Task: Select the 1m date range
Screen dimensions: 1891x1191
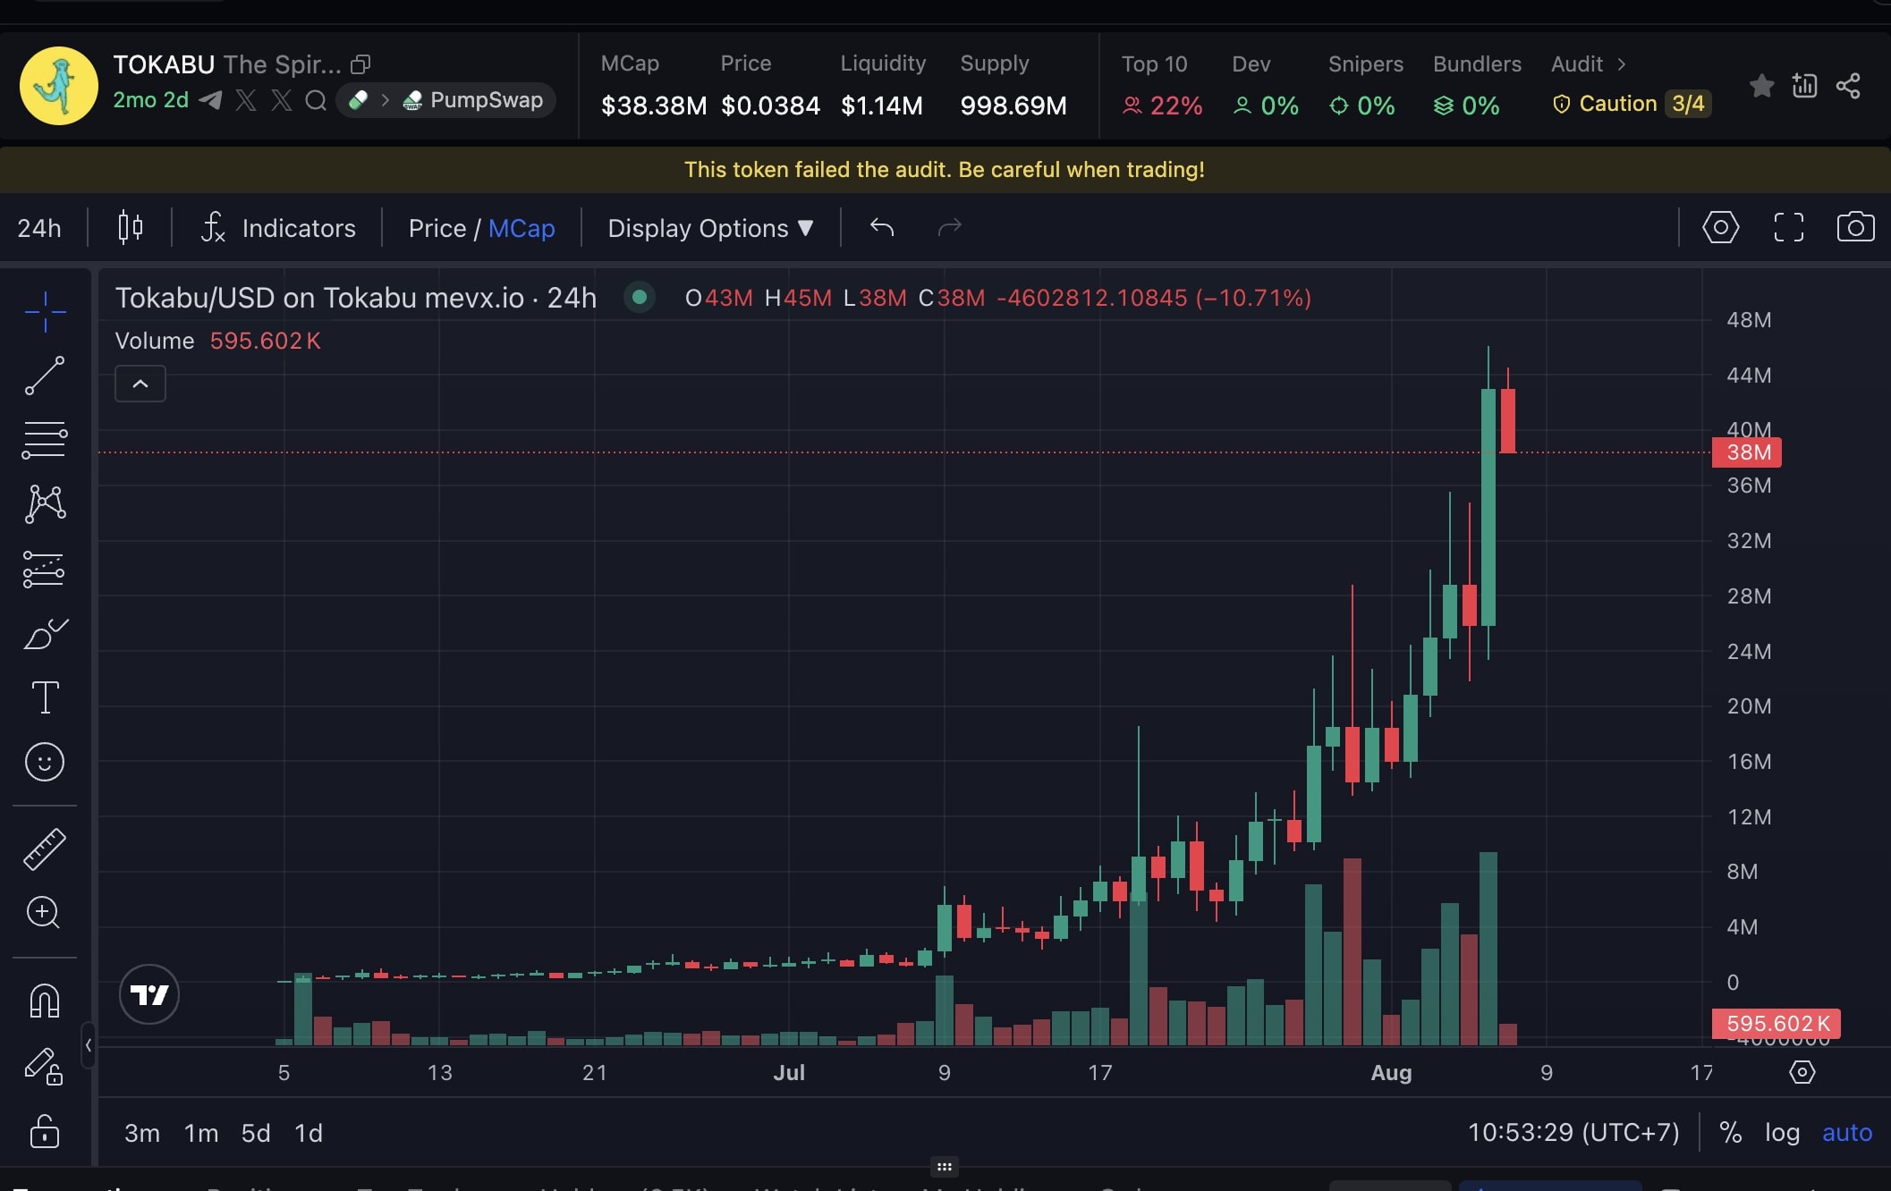Action: pos(201,1133)
